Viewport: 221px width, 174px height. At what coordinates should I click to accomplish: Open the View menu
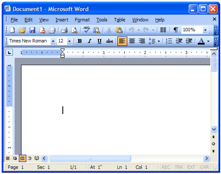click(44, 20)
